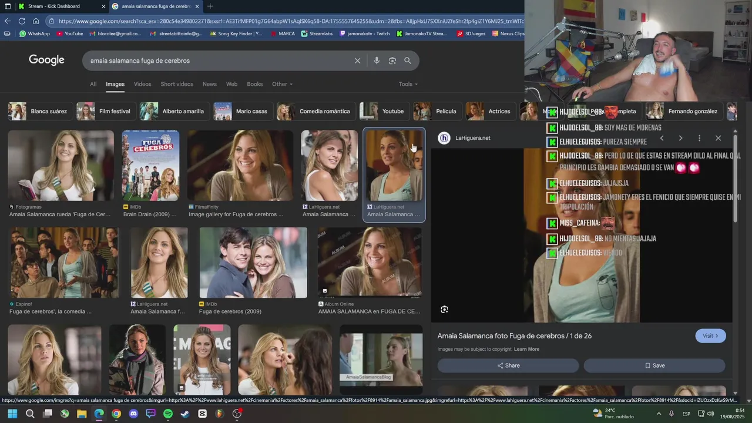Save the previewed image

(x=654, y=365)
